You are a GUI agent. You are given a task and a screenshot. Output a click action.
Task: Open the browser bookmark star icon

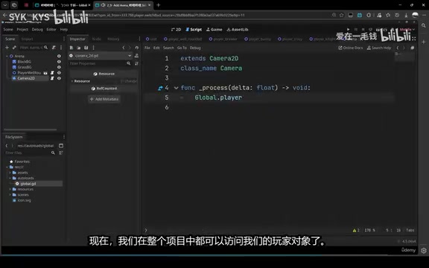pyautogui.click(x=341, y=15)
